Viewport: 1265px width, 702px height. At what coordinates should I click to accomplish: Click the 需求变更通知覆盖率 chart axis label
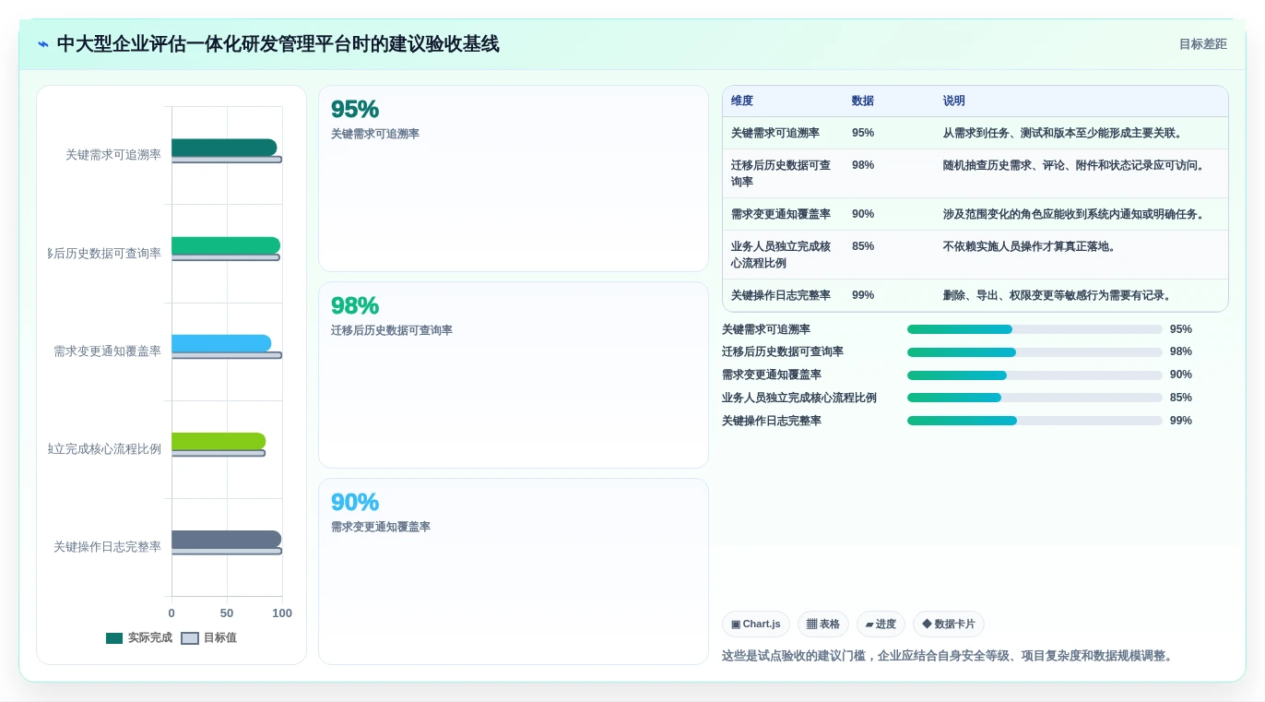click(107, 351)
